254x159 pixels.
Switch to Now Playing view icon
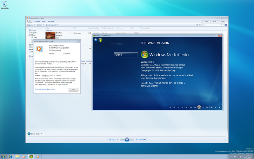tap(225, 140)
